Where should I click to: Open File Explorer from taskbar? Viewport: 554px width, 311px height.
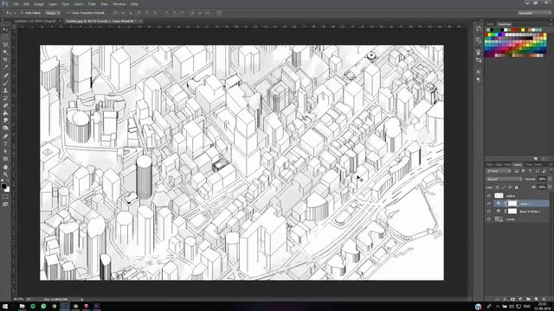pos(22,306)
